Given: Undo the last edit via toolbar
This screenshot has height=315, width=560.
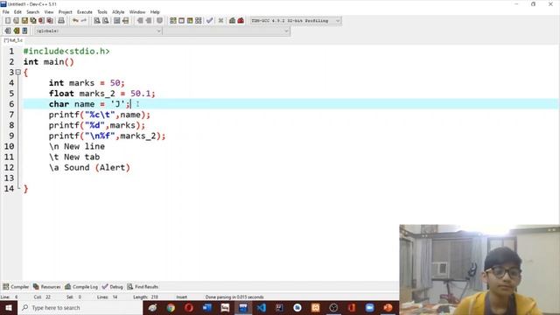Looking at the screenshot, I should click(x=75, y=21).
